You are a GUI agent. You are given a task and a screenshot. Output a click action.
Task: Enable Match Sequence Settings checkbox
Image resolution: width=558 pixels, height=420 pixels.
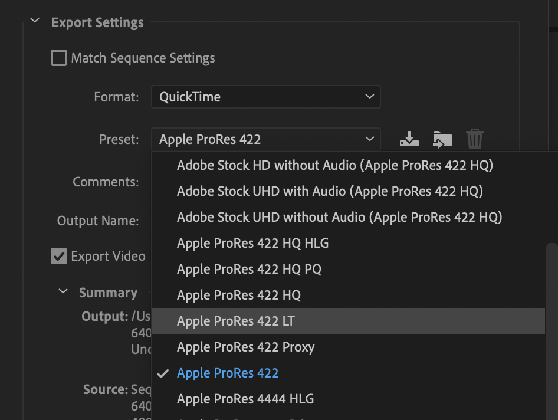coord(59,58)
